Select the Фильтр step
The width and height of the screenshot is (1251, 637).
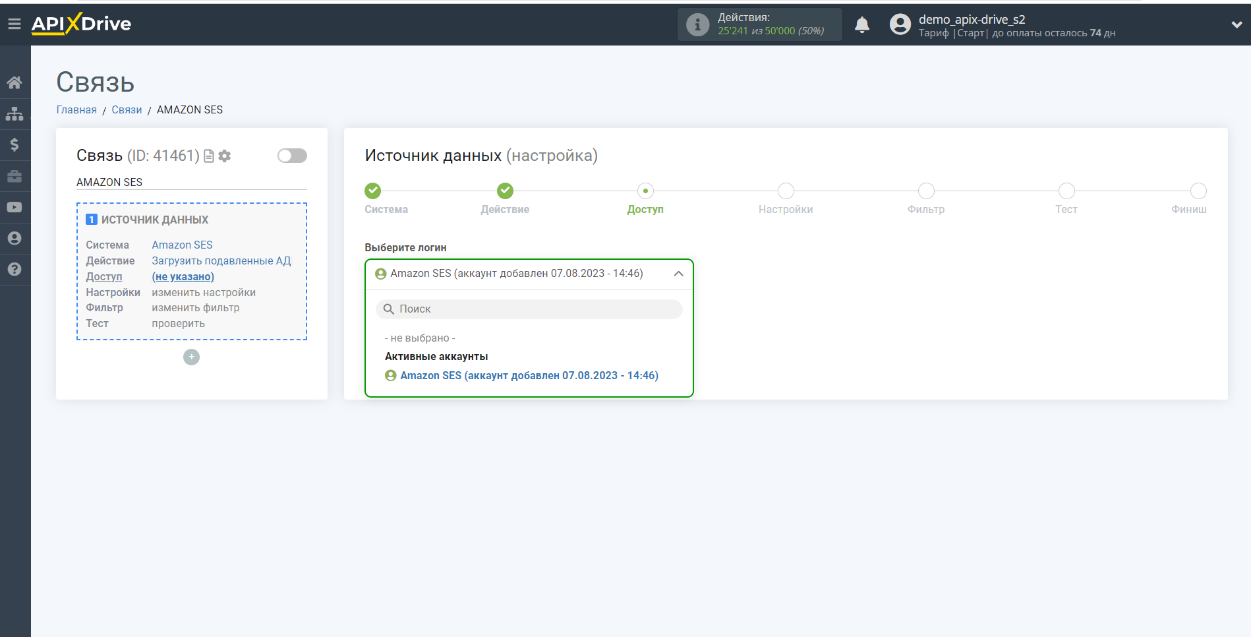coord(926,191)
